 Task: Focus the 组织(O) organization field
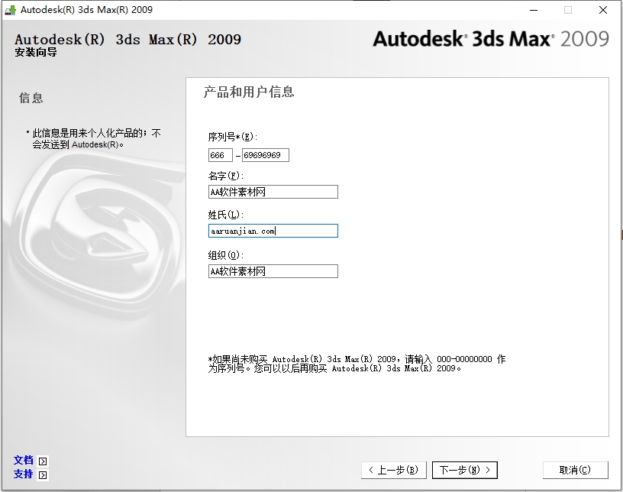(x=273, y=271)
